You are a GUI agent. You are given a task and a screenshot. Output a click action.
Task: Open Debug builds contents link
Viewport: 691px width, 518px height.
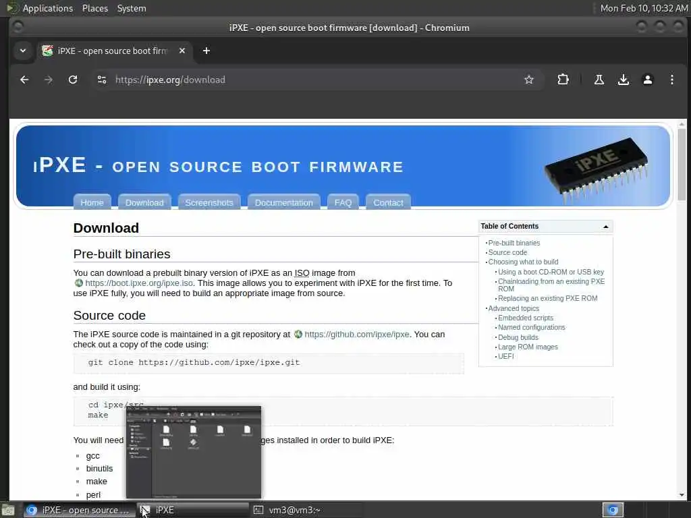(518, 337)
